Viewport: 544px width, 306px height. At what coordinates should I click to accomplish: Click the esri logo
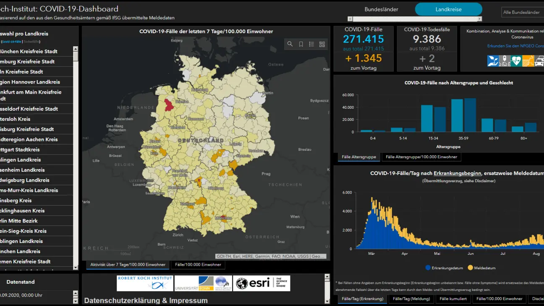262,283
